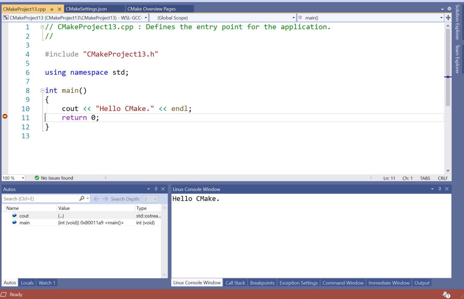
Task: Click inside the Autos search field
Action: (39, 198)
